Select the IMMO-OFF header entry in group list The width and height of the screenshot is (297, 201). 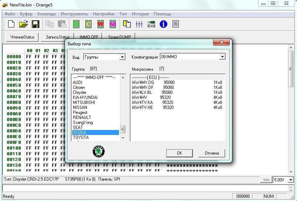point(96,77)
